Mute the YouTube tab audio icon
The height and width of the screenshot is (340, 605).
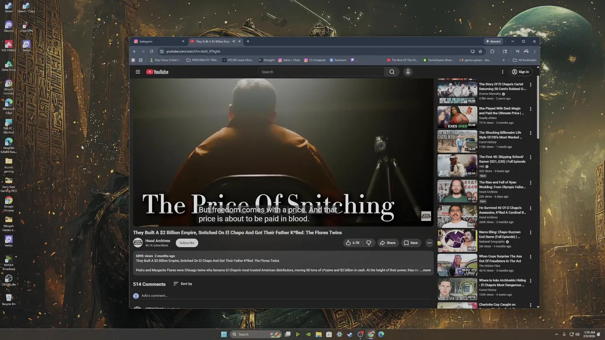click(233, 41)
